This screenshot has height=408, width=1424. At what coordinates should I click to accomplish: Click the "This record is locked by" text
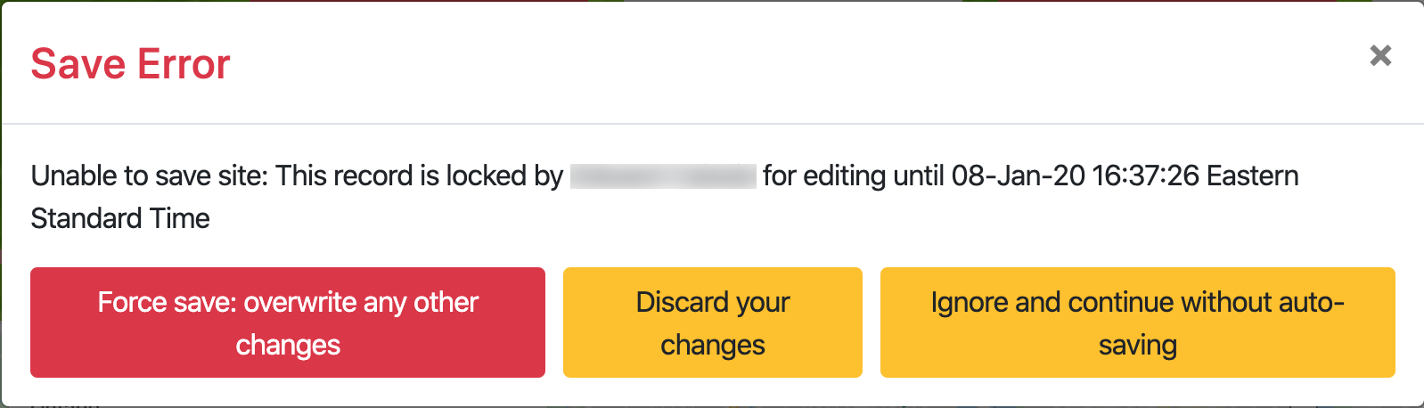pos(419,176)
